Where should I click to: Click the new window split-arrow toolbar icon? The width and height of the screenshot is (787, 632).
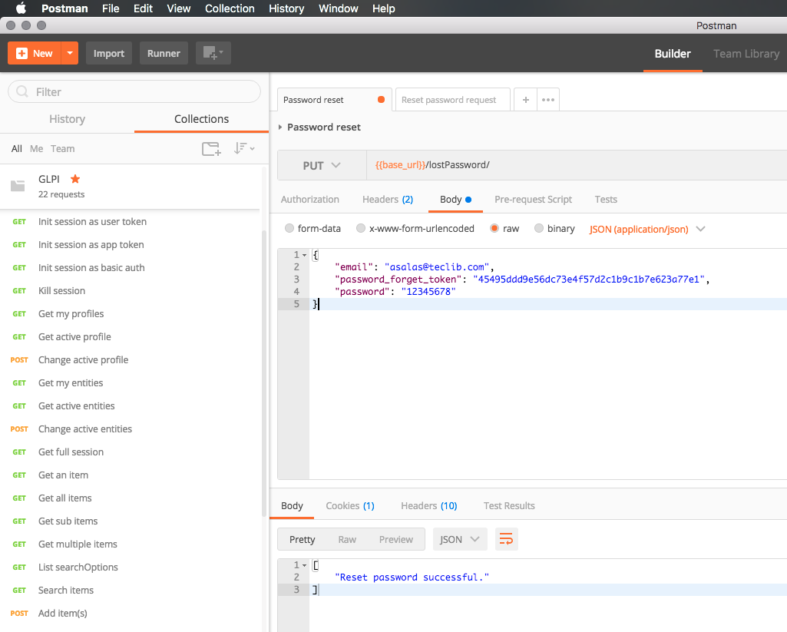click(x=213, y=53)
